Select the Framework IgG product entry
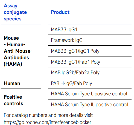Screen dimensions: 134x125 tap(67, 40)
